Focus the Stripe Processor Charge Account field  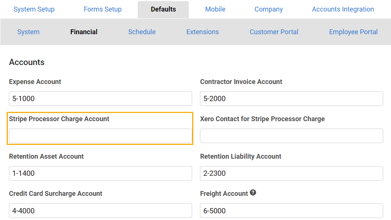101,136
